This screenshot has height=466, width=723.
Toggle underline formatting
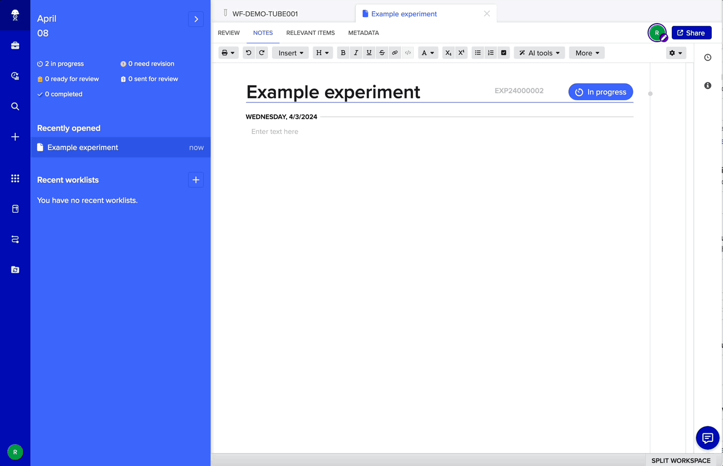(x=369, y=53)
